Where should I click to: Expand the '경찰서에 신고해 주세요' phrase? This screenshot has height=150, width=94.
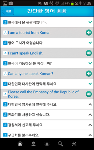click(90, 125)
